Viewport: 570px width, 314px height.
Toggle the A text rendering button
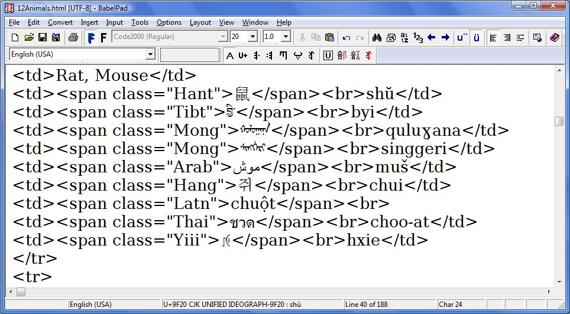tap(230, 55)
